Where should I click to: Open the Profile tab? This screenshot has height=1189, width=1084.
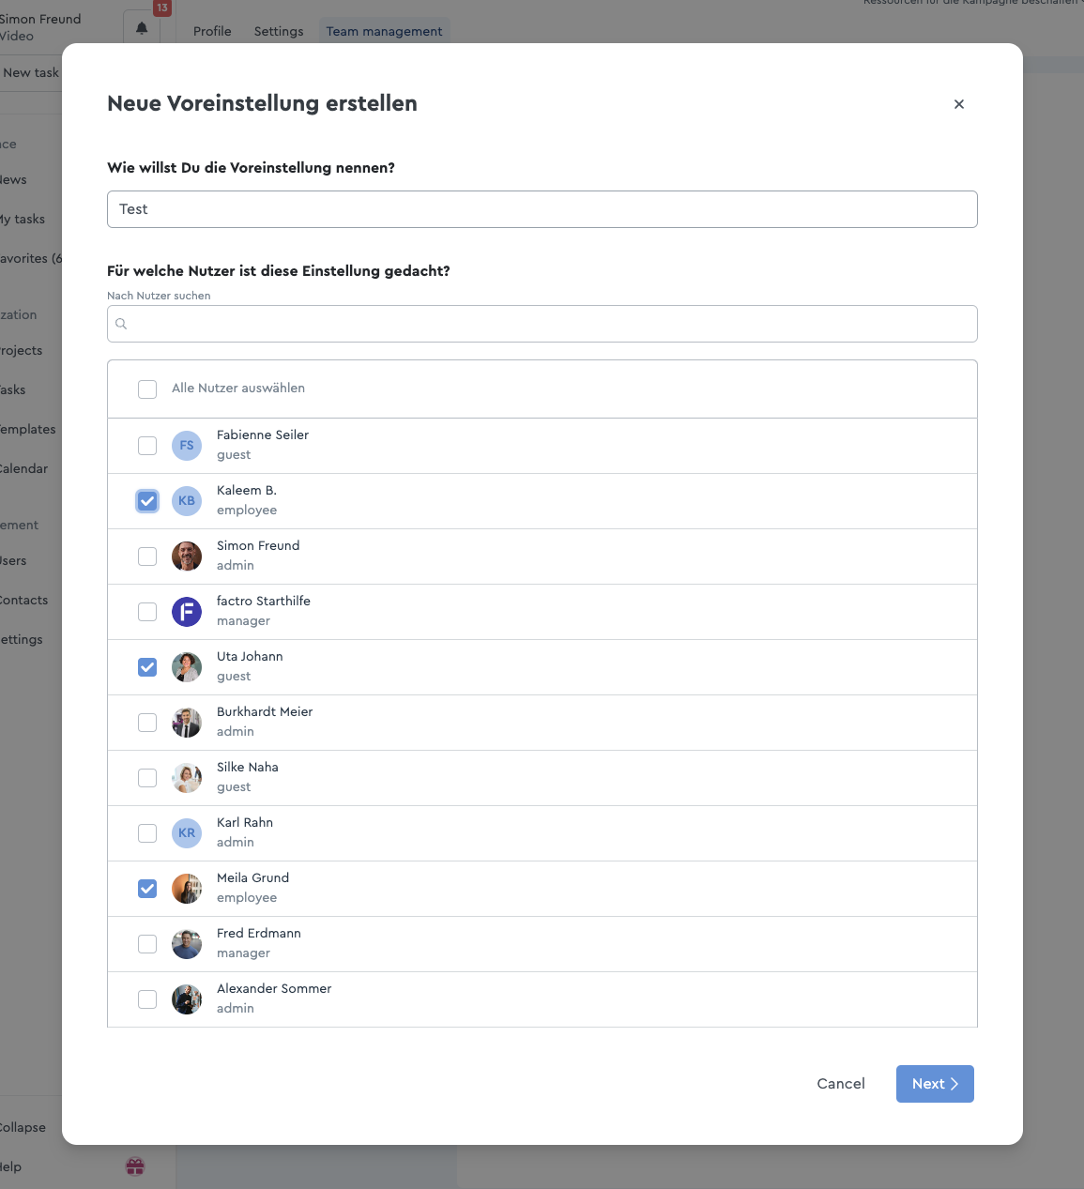(x=212, y=31)
